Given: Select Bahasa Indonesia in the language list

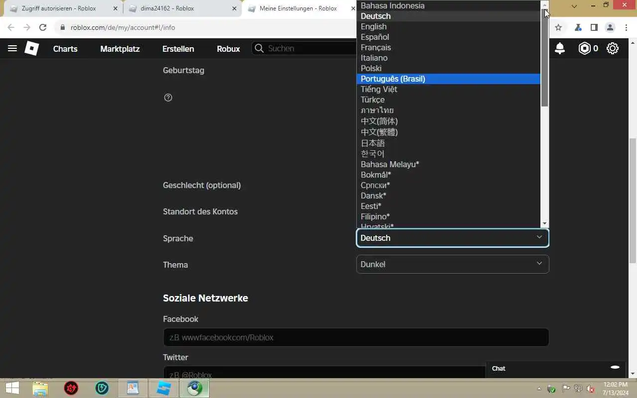Looking at the screenshot, I should coord(448,5).
